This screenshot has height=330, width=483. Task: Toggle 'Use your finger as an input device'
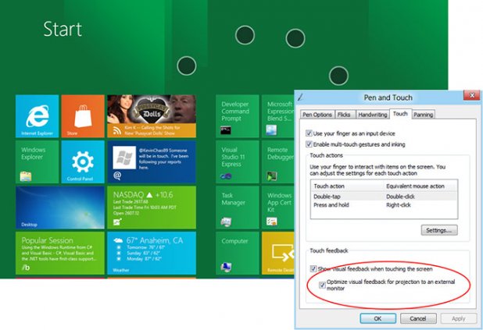click(309, 133)
